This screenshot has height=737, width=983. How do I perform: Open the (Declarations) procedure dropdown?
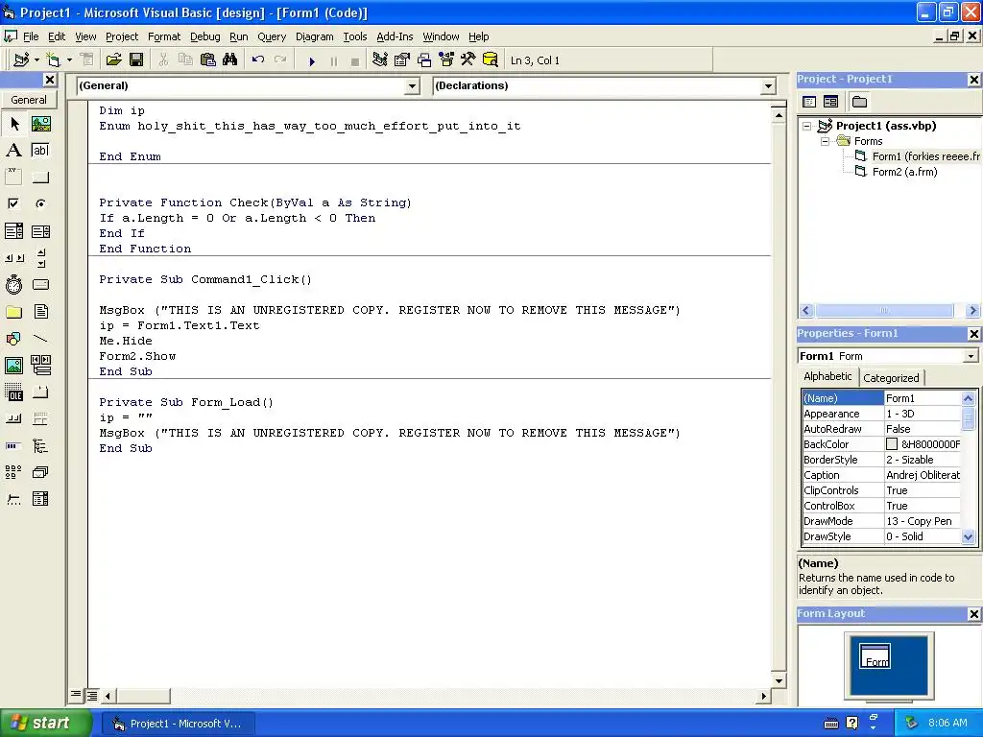pyautogui.click(x=769, y=86)
